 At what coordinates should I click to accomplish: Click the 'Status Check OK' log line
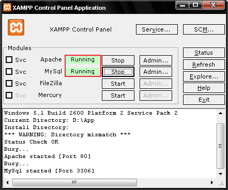point(32,142)
